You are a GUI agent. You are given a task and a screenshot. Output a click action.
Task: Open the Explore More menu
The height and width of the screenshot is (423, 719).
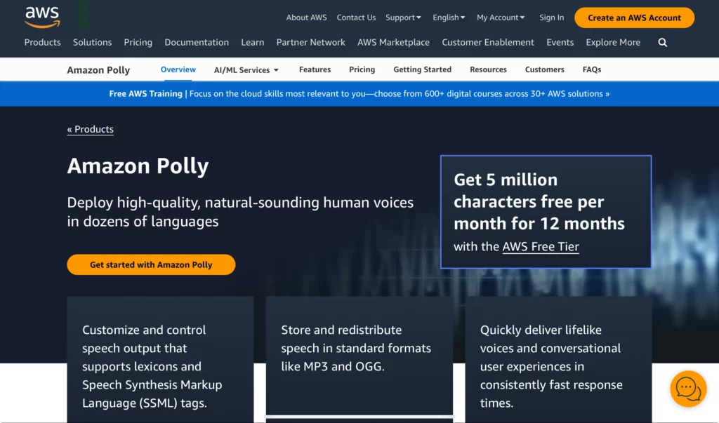click(x=613, y=42)
